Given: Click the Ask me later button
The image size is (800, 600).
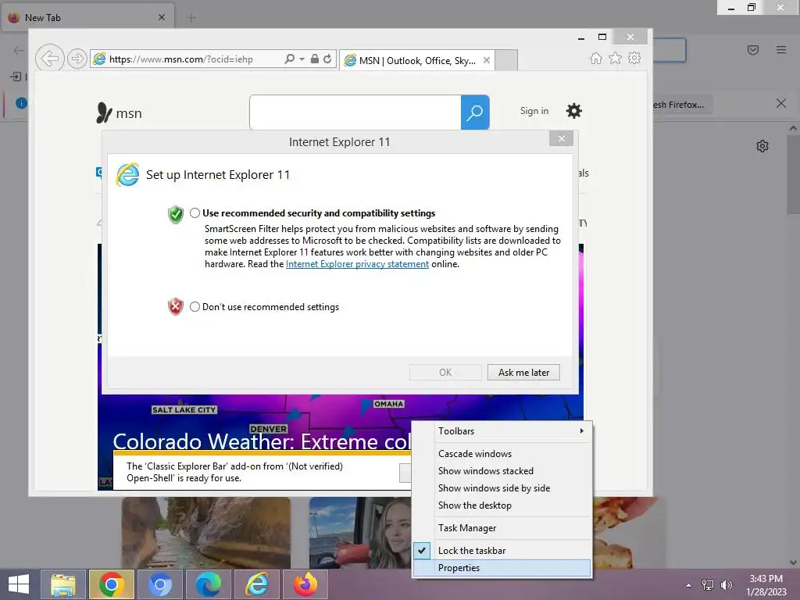Looking at the screenshot, I should click(x=523, y=373).
